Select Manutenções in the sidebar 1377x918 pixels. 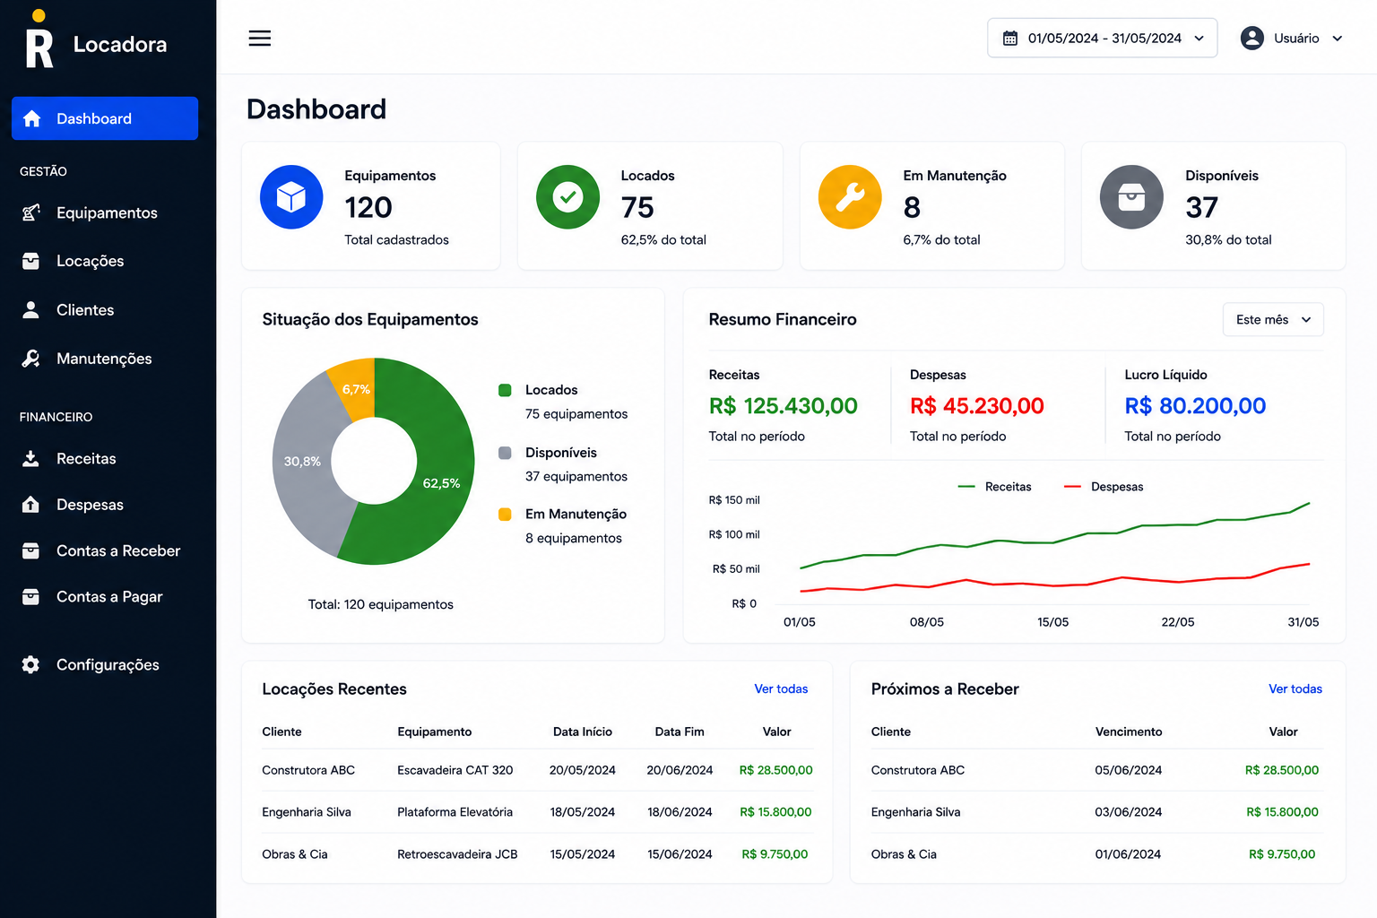click(x=105, y=359)
